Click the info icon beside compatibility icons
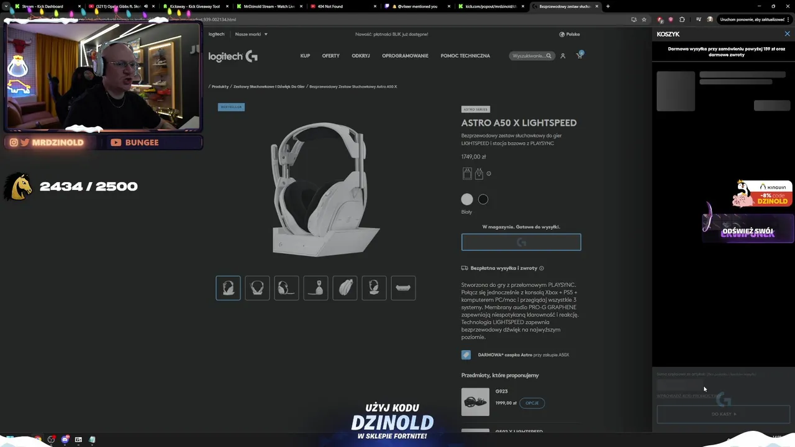This screenshot has width=795, height=447. [489, 174]
